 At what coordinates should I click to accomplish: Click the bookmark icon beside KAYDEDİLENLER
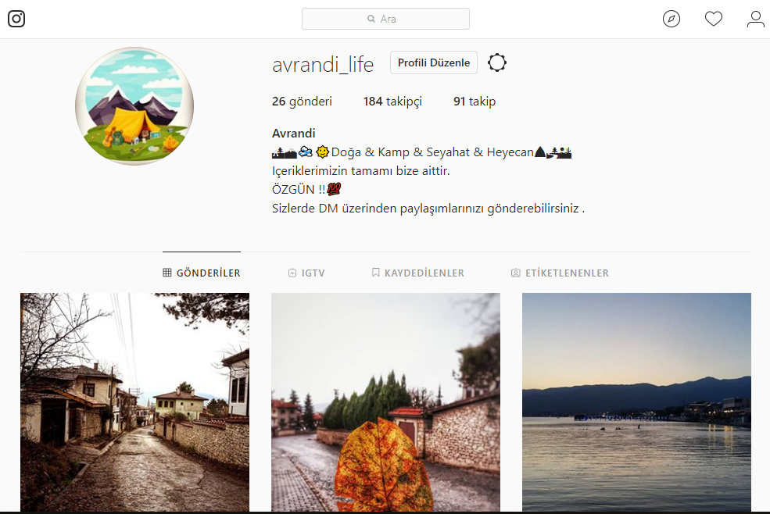(x=376, y=273)
